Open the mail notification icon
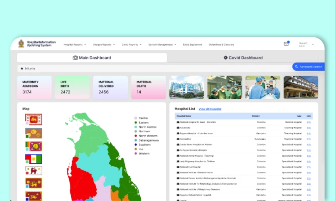Image resolution: width=335 pixels, height=201 pixels. point(286,44)
